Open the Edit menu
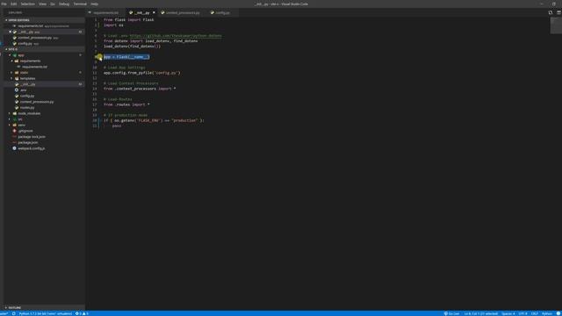This screenshot has height=316, width=562. point(14,4)
